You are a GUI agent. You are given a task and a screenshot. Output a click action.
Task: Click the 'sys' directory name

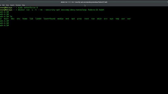tap(111, 19)
